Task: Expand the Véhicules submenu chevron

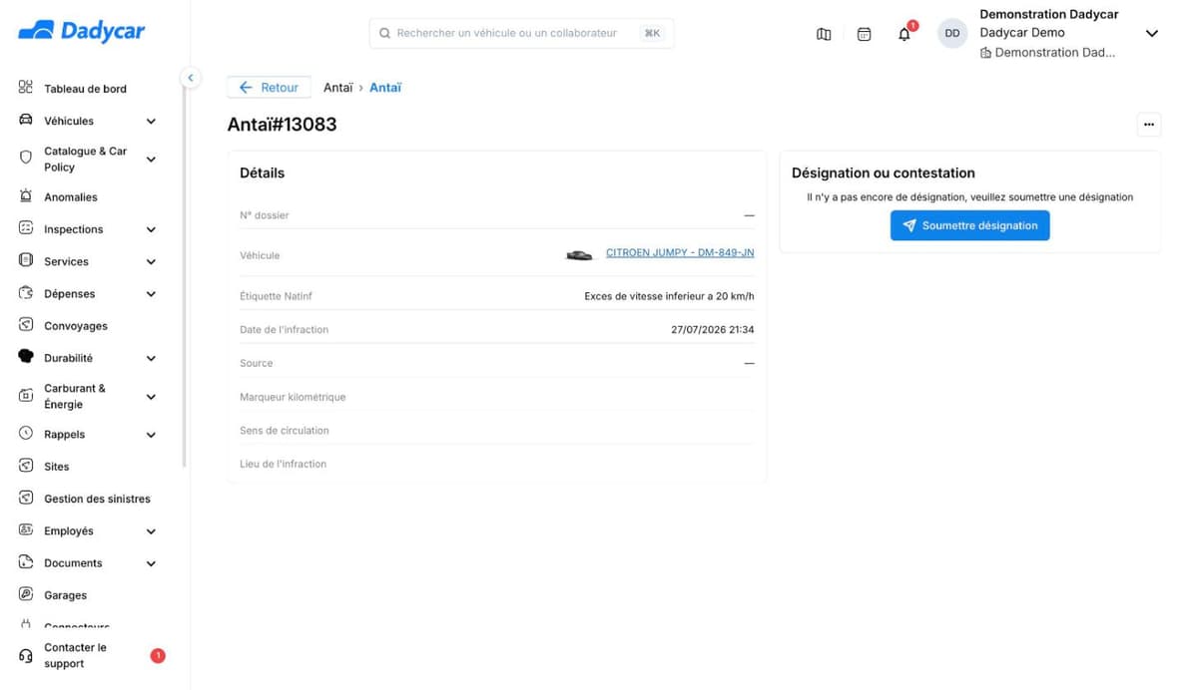Action: click(151, 122)
